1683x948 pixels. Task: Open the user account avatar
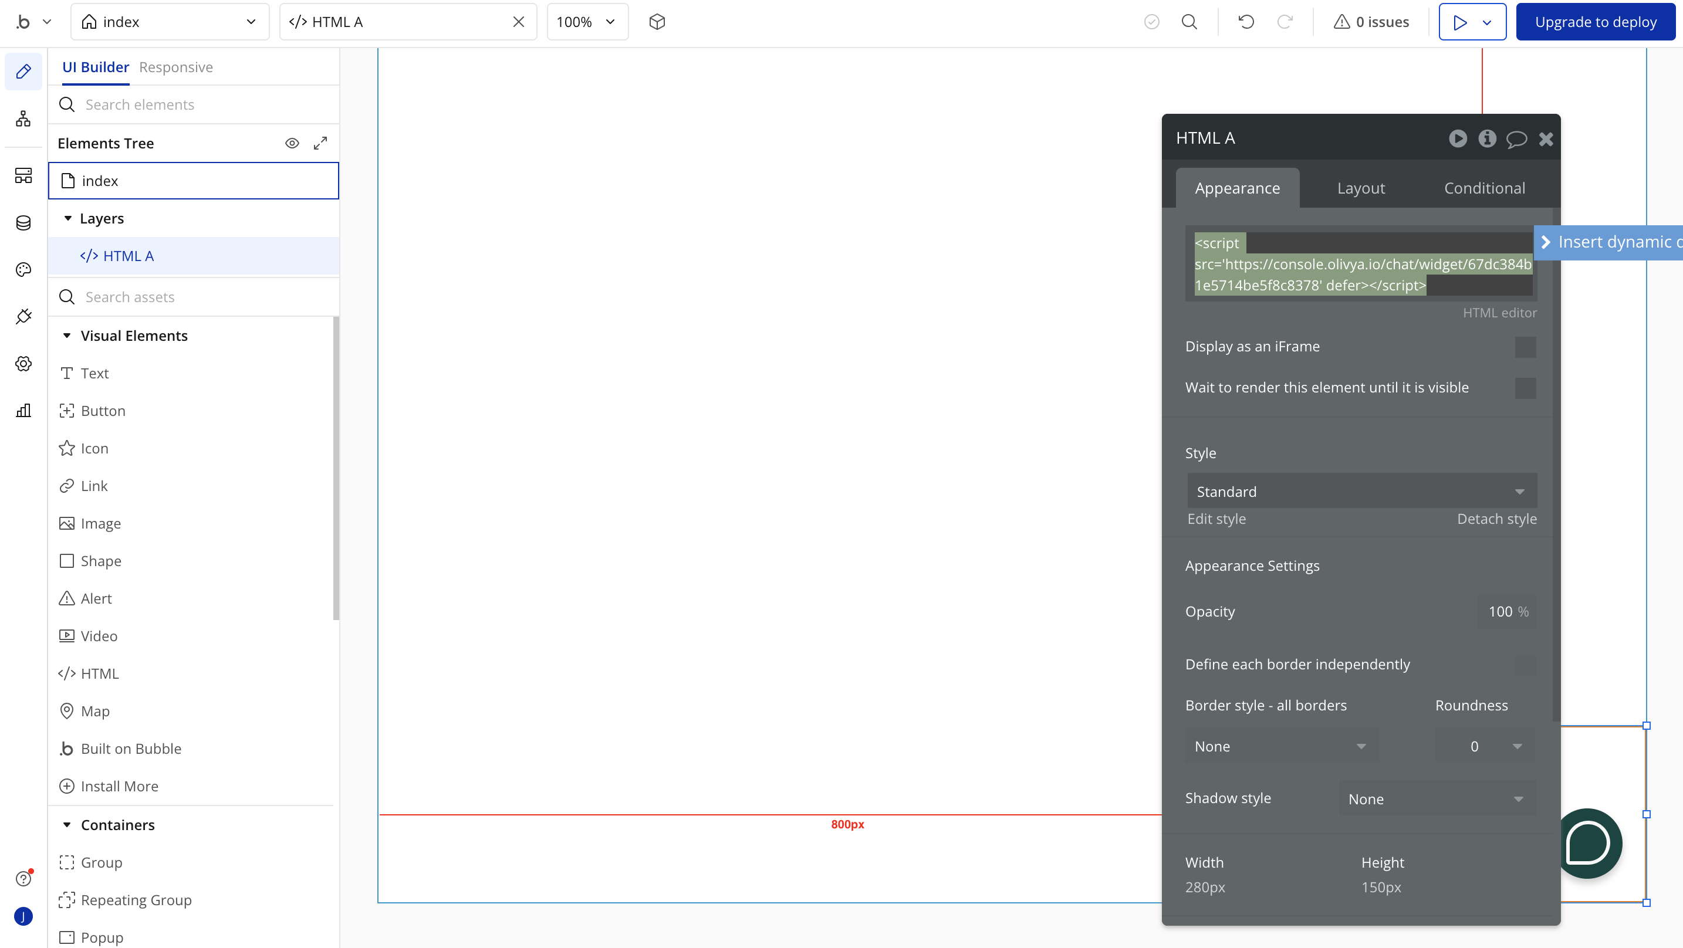coord(23,916)
